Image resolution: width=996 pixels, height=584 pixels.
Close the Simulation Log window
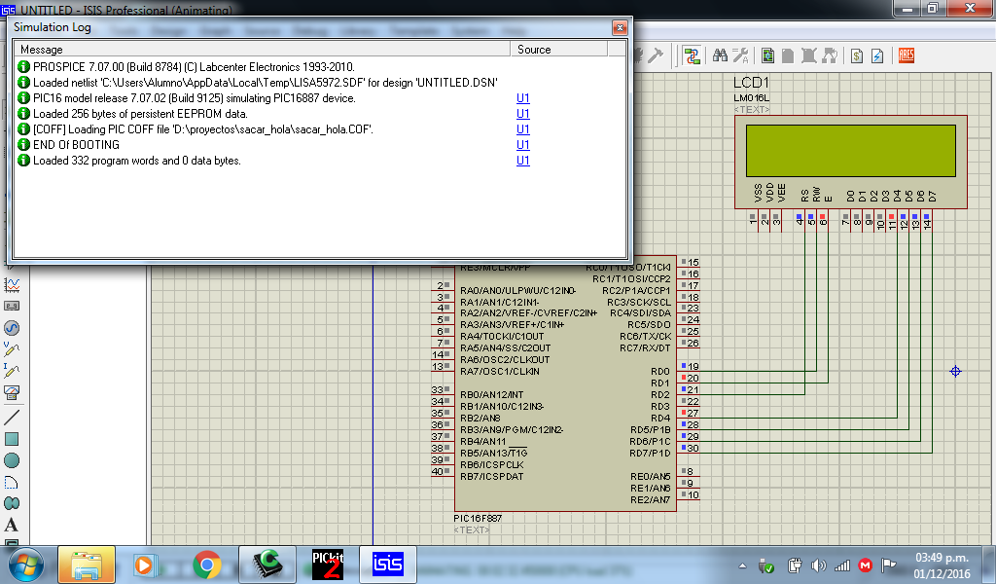(x=620, y=27)
